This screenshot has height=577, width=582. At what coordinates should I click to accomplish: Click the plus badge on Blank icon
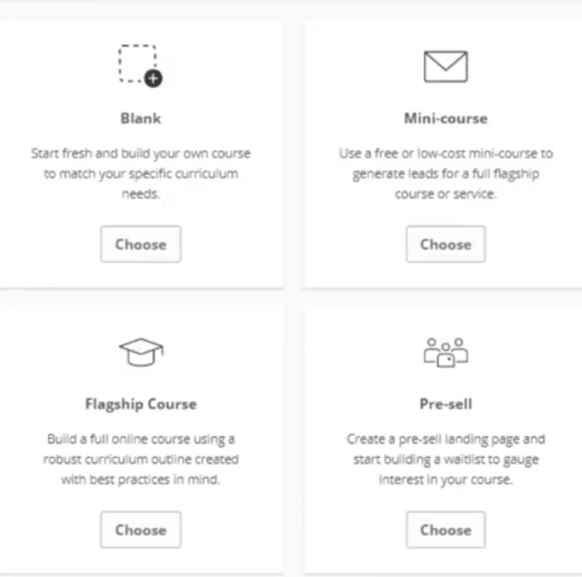153,79
